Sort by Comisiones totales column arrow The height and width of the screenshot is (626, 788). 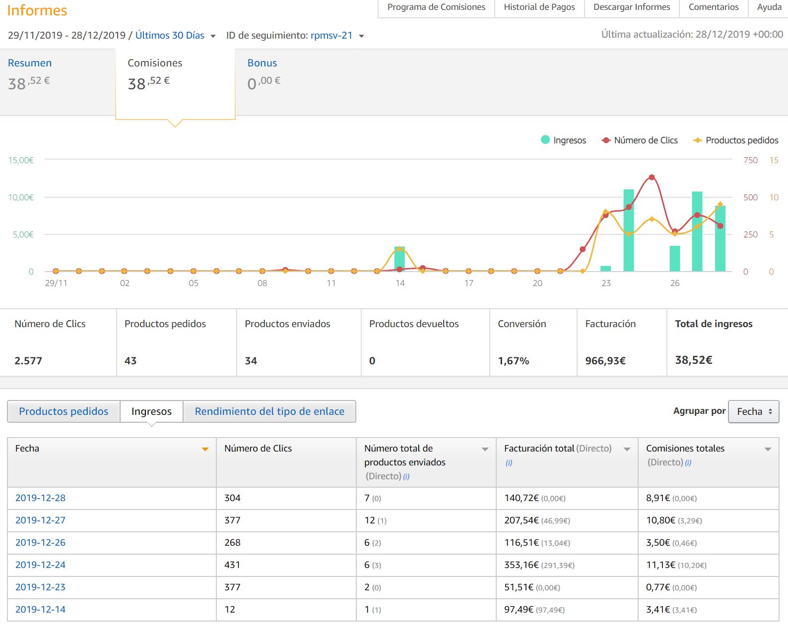pyautogui.click(x=768, y=449)
